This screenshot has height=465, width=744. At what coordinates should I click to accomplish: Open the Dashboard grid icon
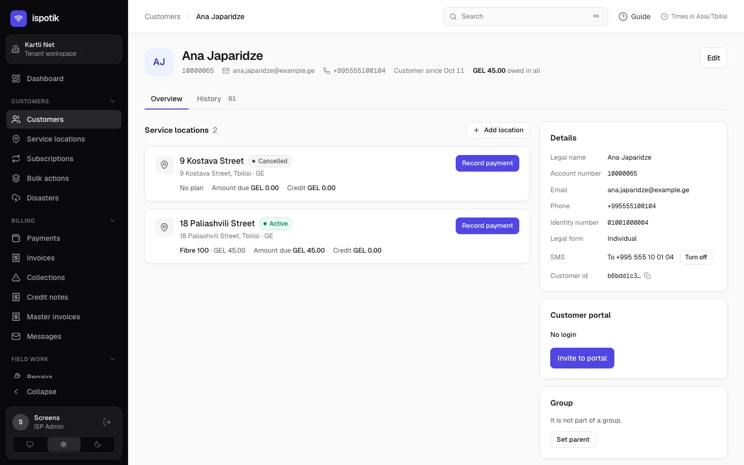coord(16,79)
